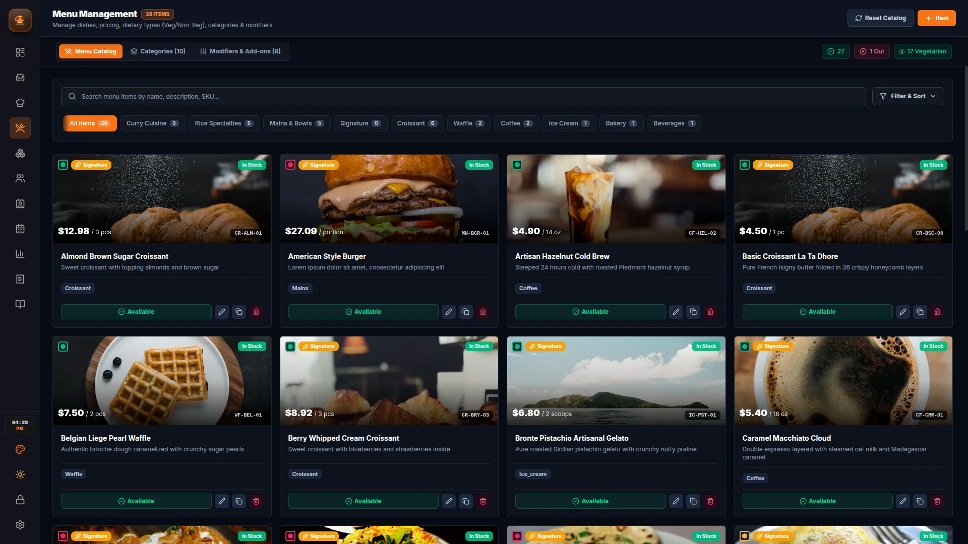Click the lock icon in the sidebar
This screenshot has width=968, height=544.
coord(20,500)
